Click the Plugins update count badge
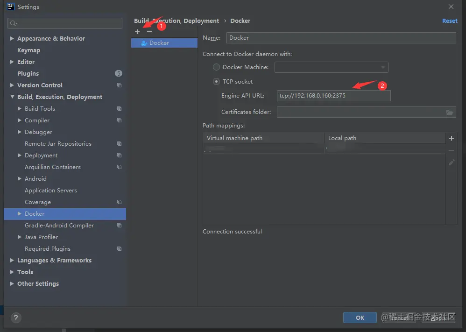Screen dimensions: 466x332 (x=119, y=73)
